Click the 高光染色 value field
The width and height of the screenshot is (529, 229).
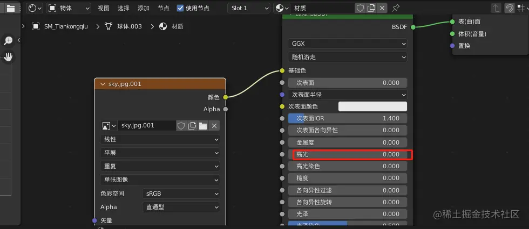coord(348,166)
